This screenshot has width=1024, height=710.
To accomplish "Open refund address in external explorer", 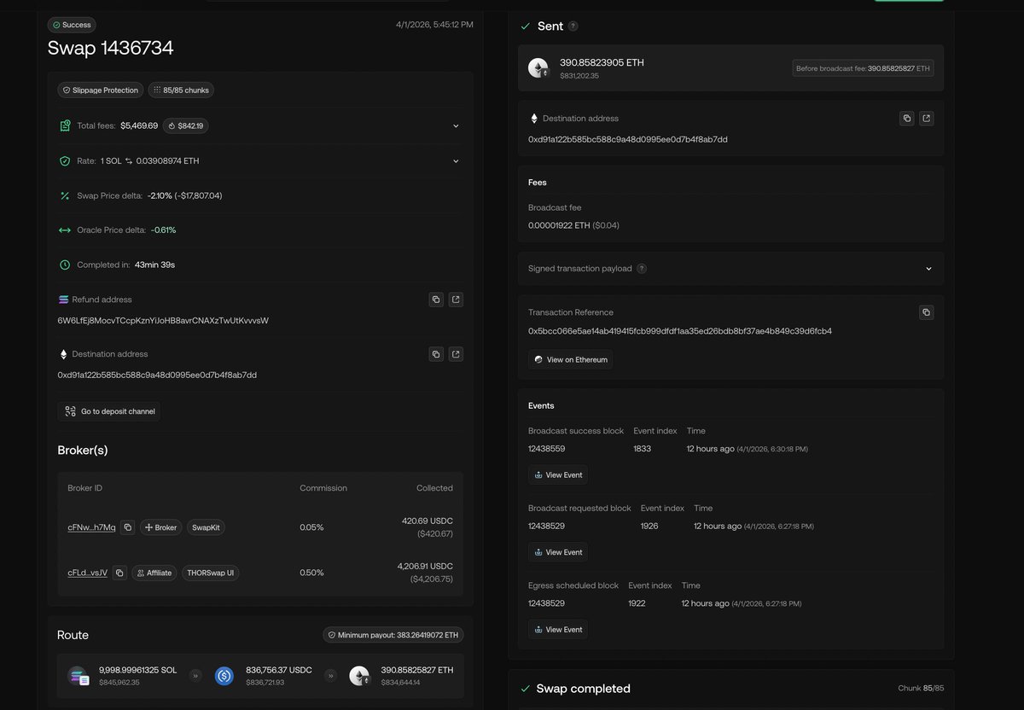I will (456, 300).
